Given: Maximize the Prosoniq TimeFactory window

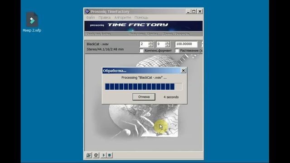Looking at the screenshot, I should pyautogui.click(x=193, y=11).
